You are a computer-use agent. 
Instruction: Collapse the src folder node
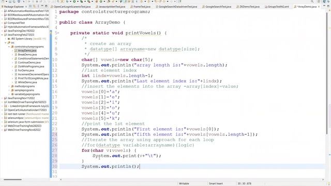[6, 43]
